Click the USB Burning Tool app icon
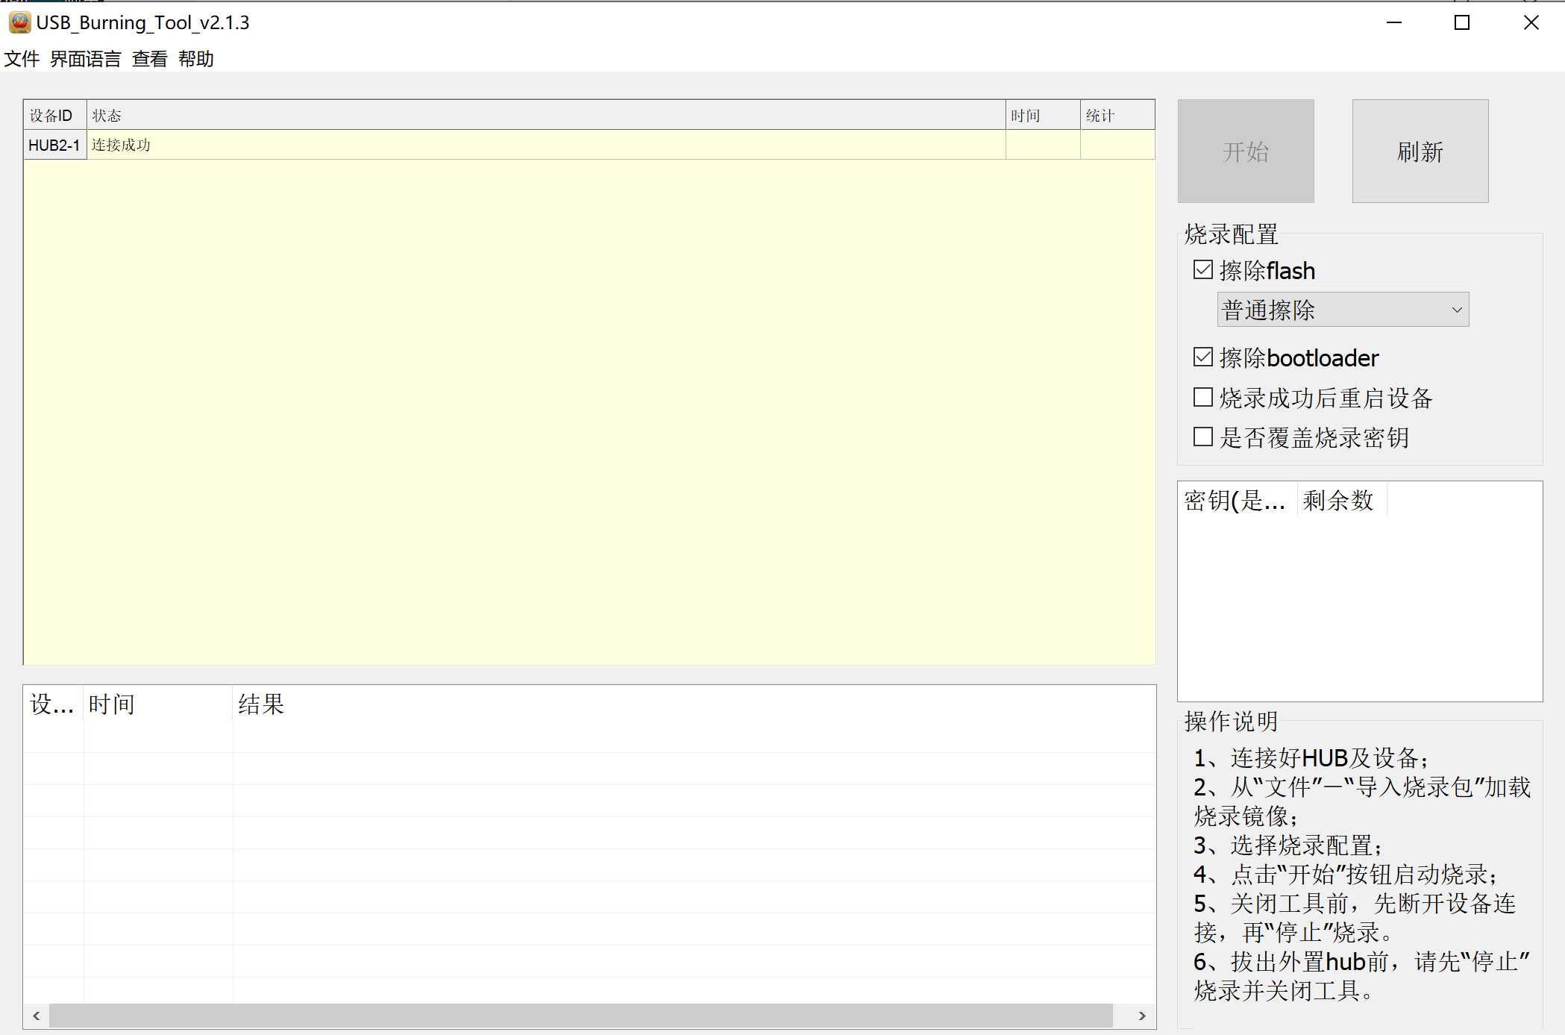Image resolution: width=1565 pixels, height=1035 pixels. click(19, 22)
